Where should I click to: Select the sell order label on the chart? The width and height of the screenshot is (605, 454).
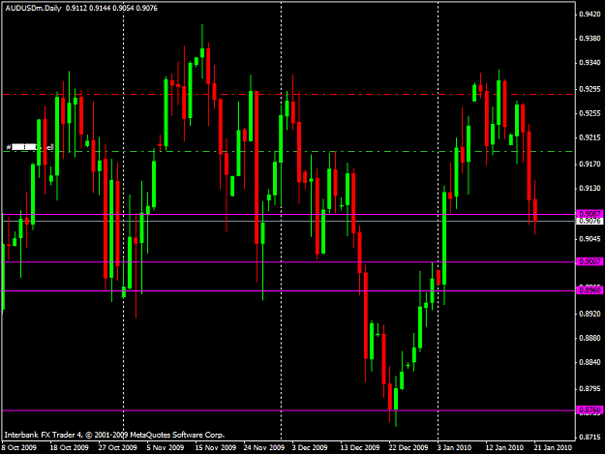click(30, 147)
